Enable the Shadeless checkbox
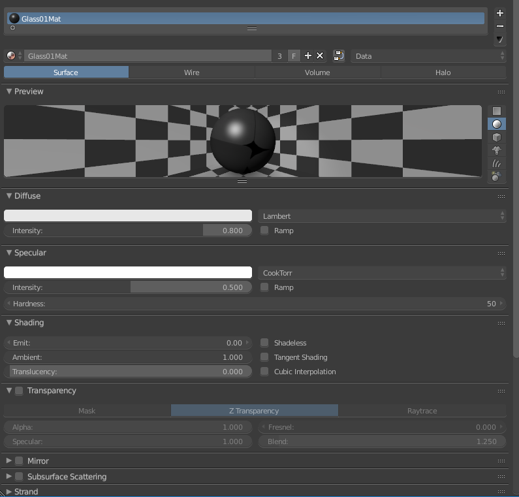Viewport: 519px width, 497px height. click(x=264, y=343)
